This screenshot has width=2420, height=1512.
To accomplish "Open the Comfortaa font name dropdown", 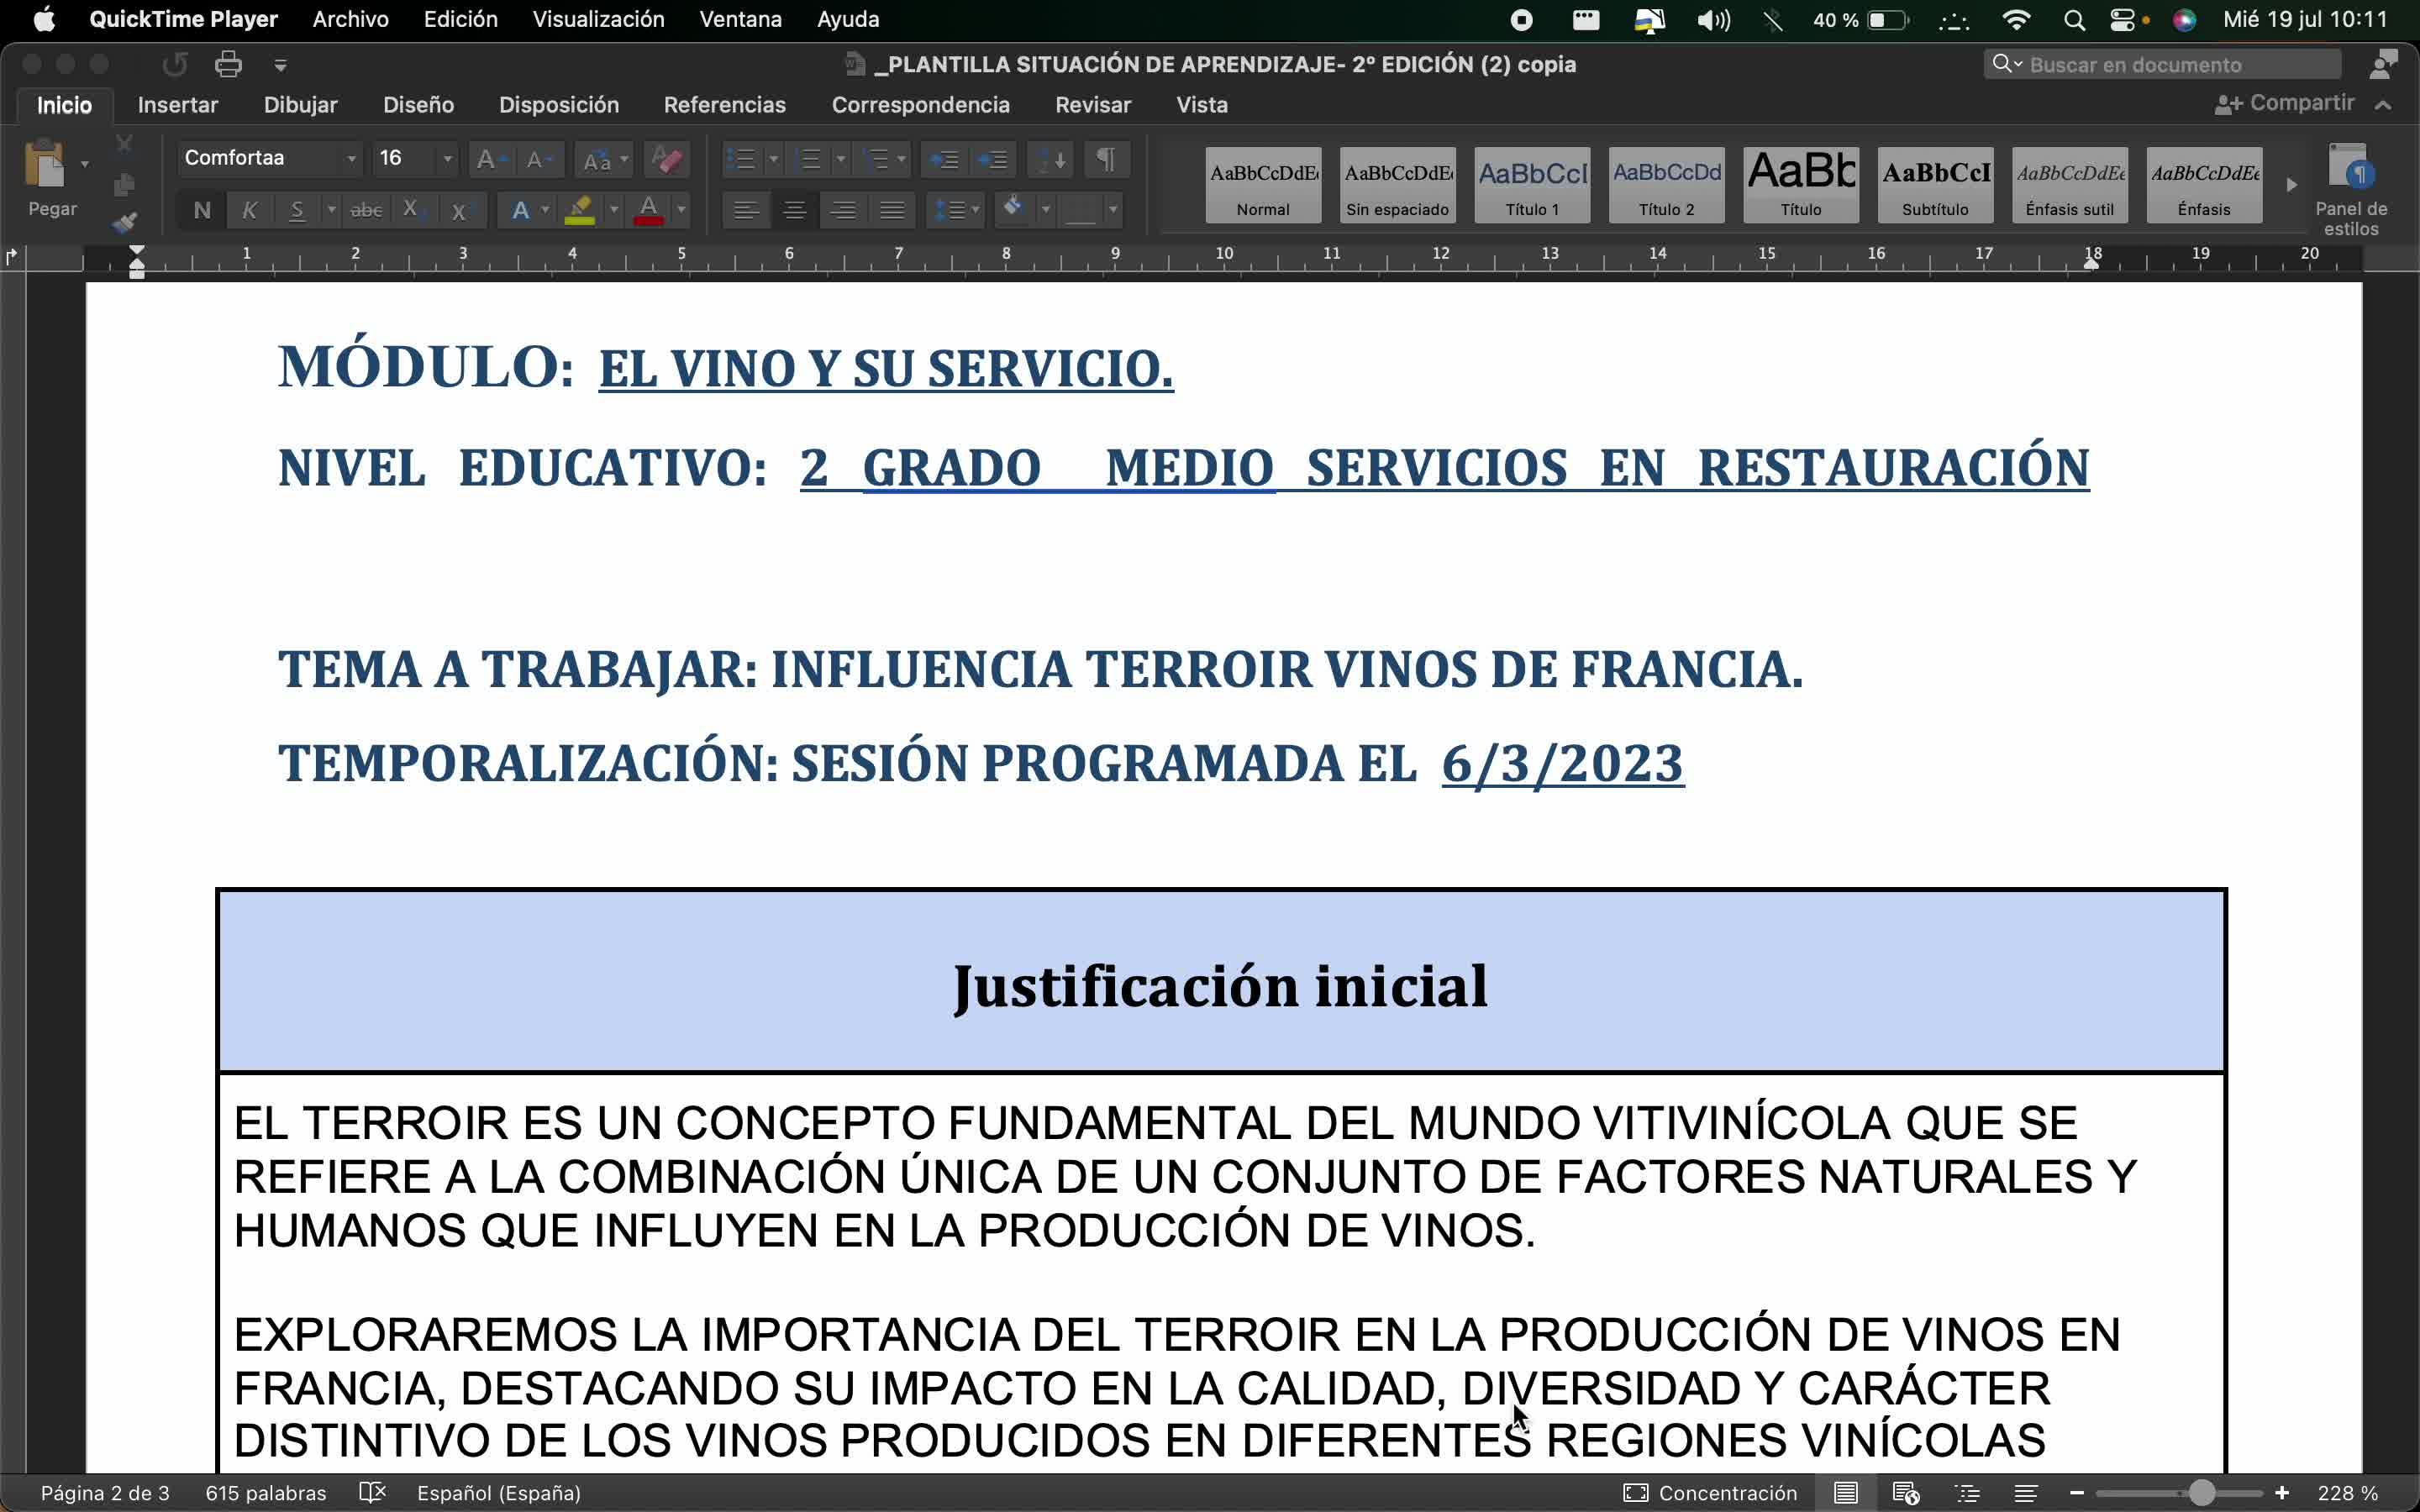I will [351, 159].
